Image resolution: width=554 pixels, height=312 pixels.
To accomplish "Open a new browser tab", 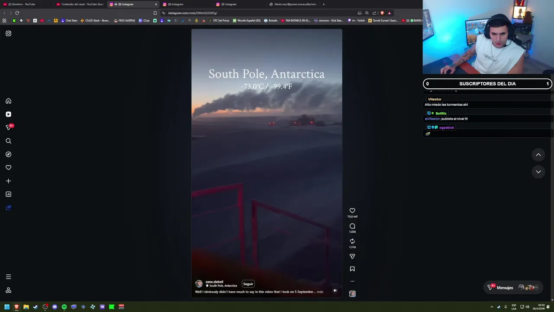I will [323, 4].
